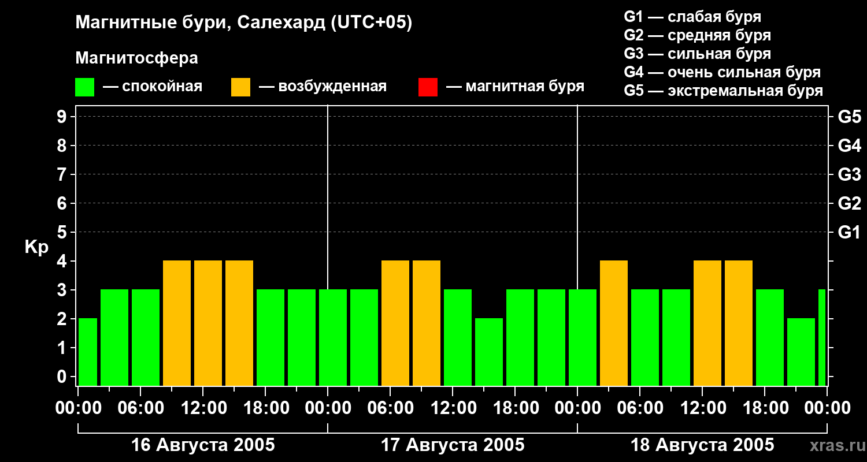Click the Kp axis value 0

tap(62, 377)
